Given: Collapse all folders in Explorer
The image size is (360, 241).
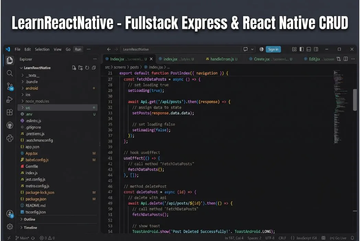Looking at the screenshot, I should pyautogui.click(x=94, y=68).
